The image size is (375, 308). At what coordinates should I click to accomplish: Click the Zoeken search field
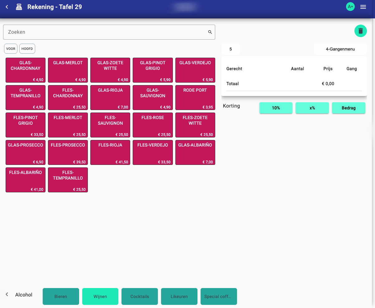(106, 32)
